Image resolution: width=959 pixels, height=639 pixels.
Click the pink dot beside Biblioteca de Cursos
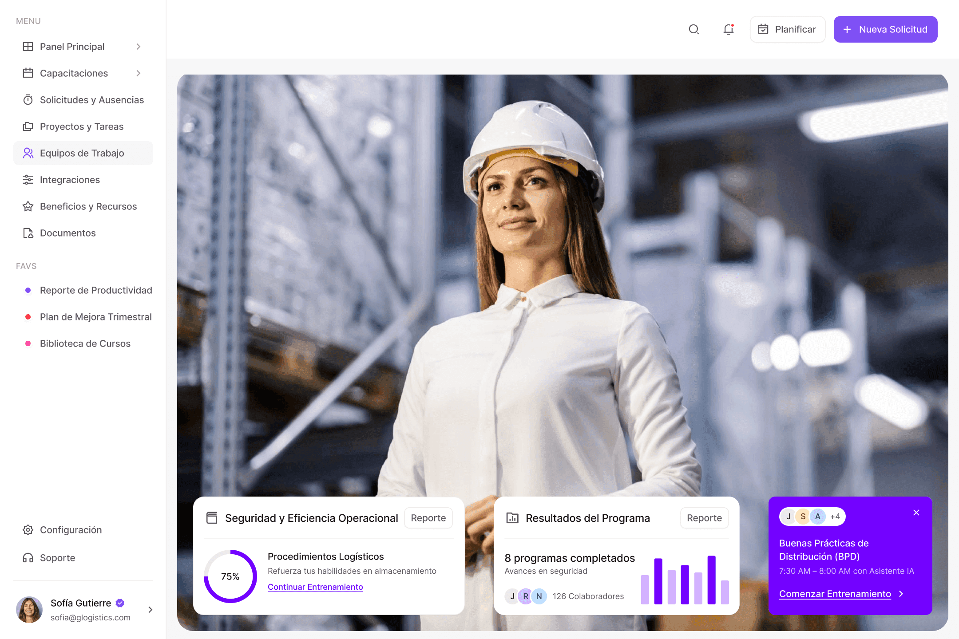pos(28,343)
